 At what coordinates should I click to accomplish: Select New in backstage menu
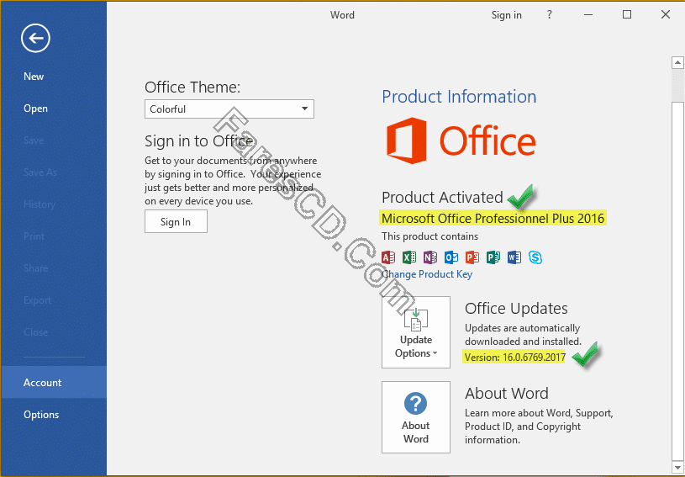34,77
